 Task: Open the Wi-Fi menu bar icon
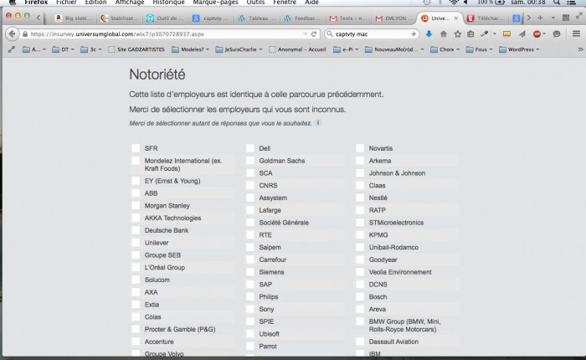[454, 3]
